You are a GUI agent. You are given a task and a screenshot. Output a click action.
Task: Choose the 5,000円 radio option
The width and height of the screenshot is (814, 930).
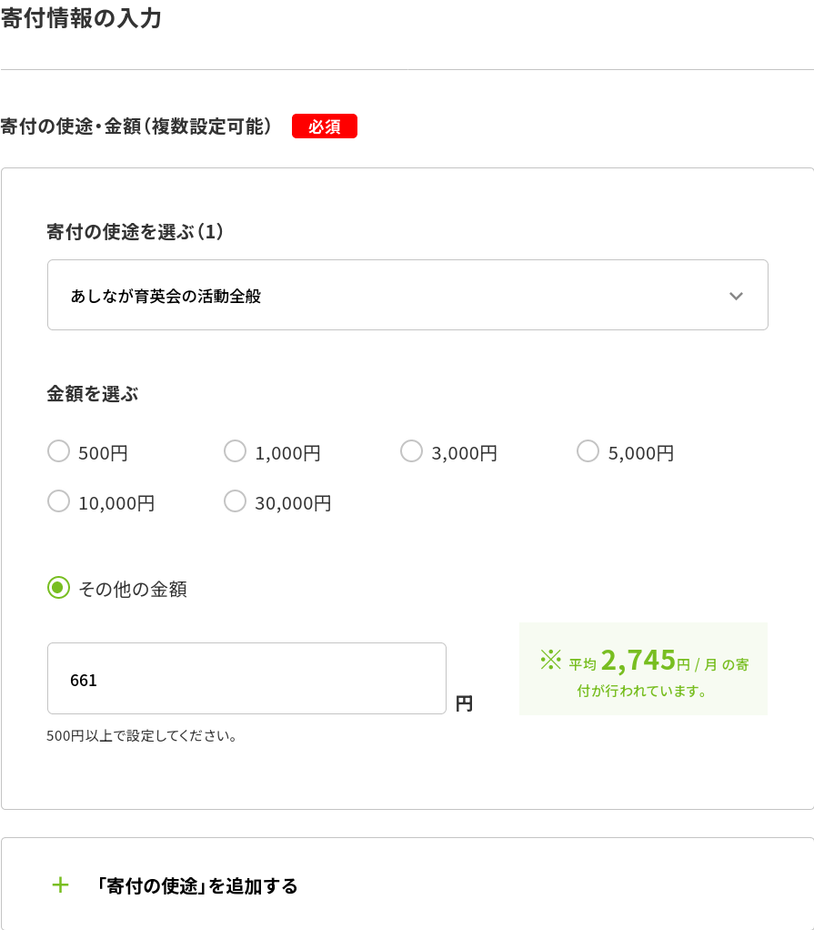pyautogui.click(x=588, y=450)
